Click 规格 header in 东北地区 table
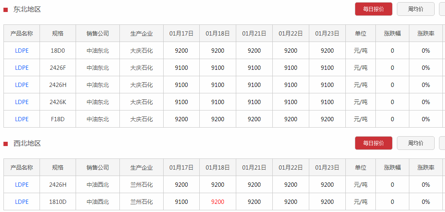 coord(58,33)
